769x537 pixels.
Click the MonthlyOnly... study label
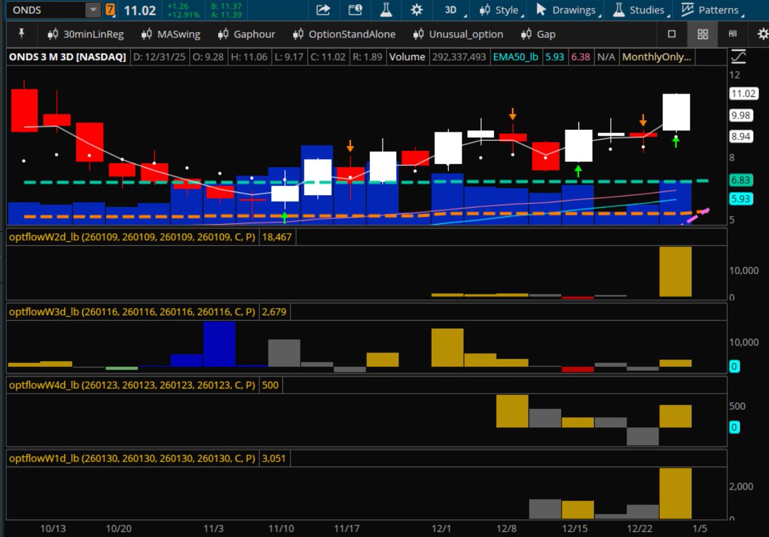(x=657, y=57)
